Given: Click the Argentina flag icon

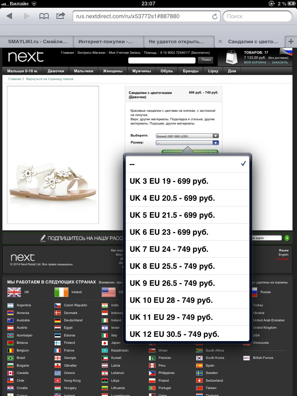Looking at the screenshot, I should (10, 306).
